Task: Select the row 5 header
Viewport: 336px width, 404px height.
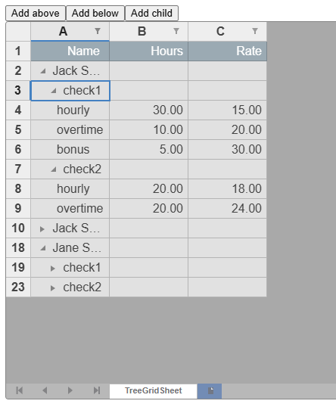Action: (x=18, y=129)
